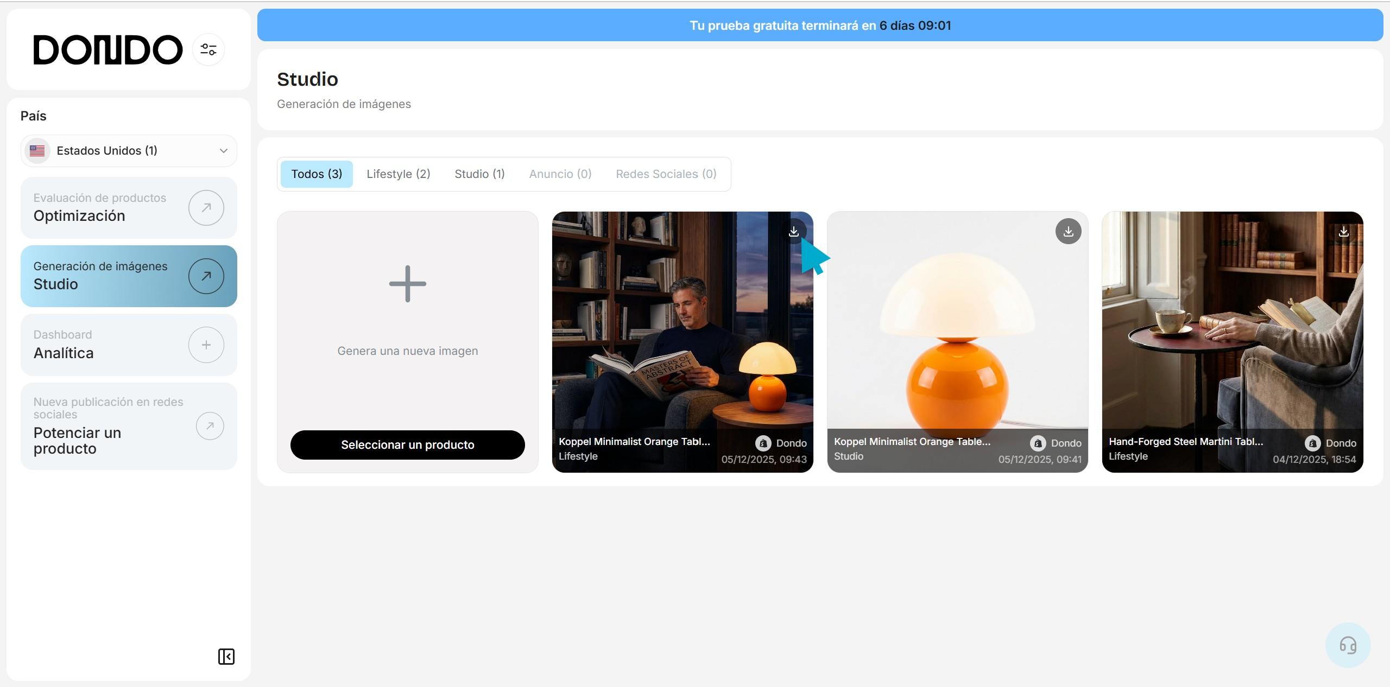
Task: Click the large plus to generate a new image
Action: pyautogui.click(x=407, y=284)
